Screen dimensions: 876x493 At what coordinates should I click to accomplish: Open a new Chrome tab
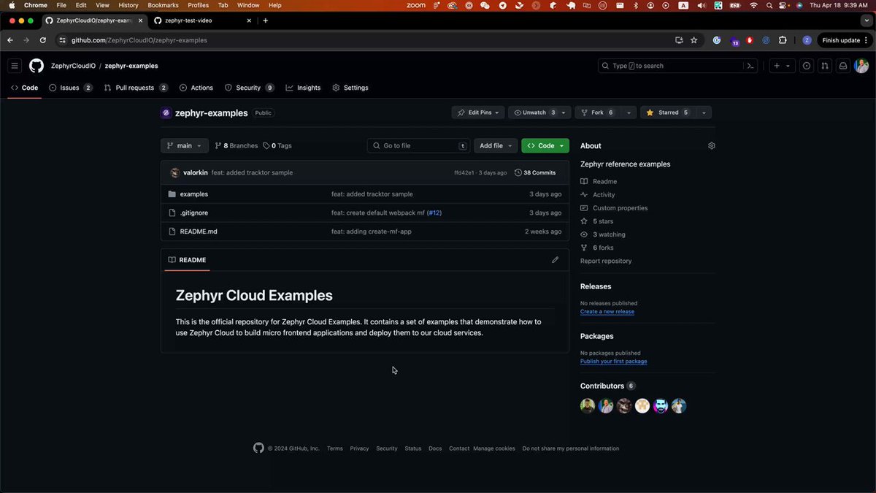[265, 20]
